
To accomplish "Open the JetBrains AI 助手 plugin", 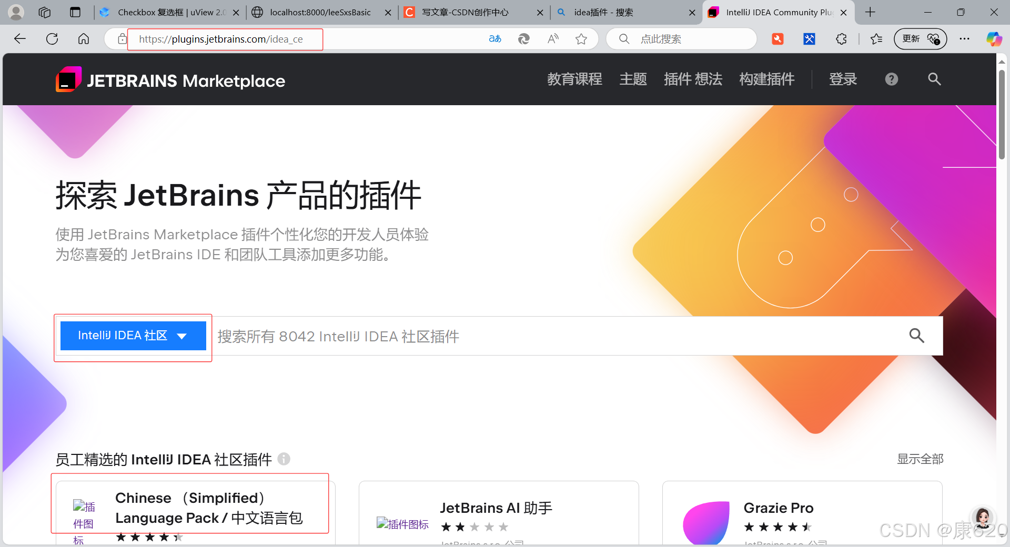I will (496, 508).
